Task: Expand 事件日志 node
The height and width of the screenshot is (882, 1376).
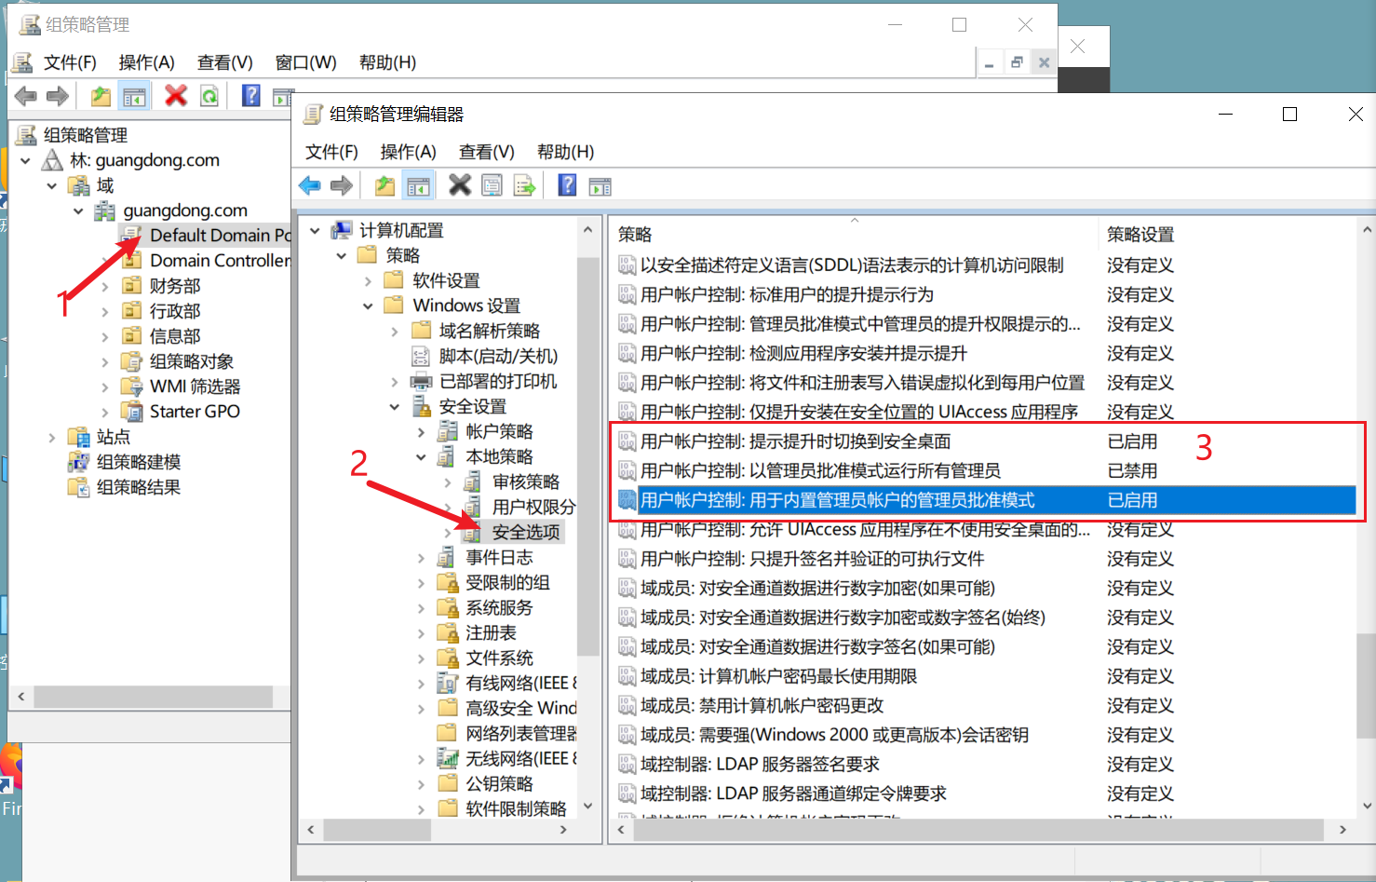Action: pos(421,557)
